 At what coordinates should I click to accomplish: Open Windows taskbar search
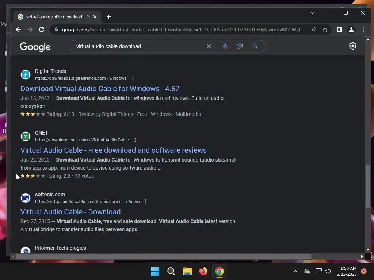click(171, 271)
